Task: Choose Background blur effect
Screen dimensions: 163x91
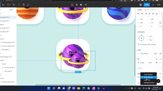Action: 148,83
